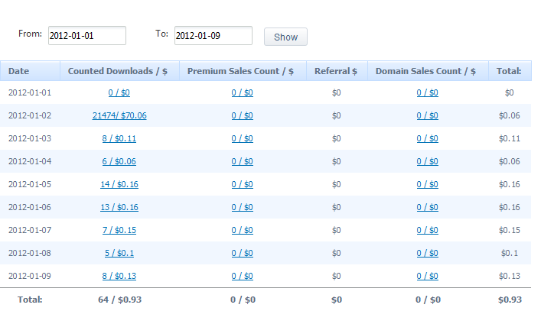
Task: Open the 5 / $0.1 downloads link
Action: click(119, 253)
